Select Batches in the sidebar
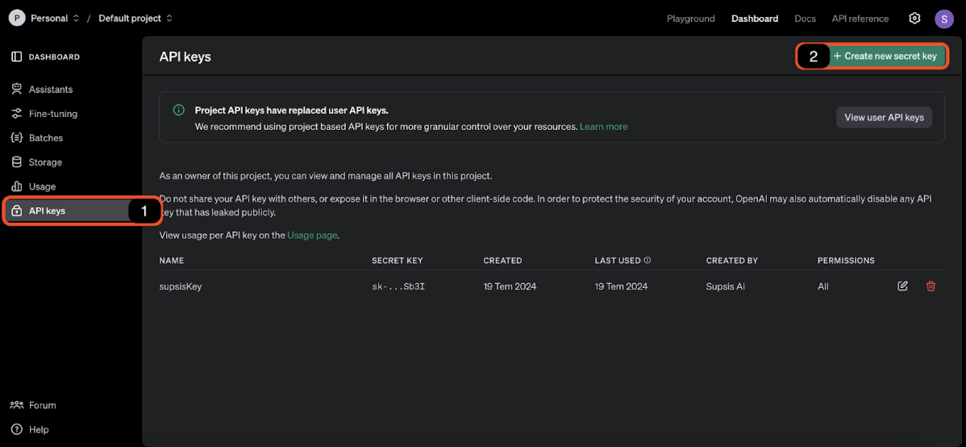 (46, 138)
